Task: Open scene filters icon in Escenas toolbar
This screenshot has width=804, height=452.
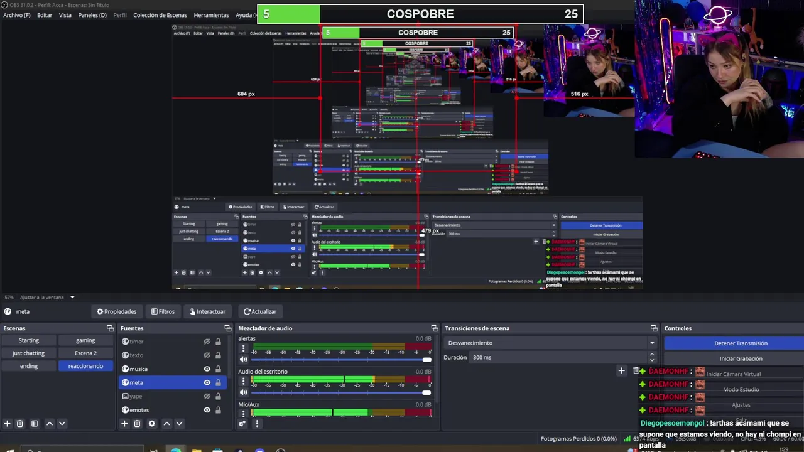Action: click(35, 424)
